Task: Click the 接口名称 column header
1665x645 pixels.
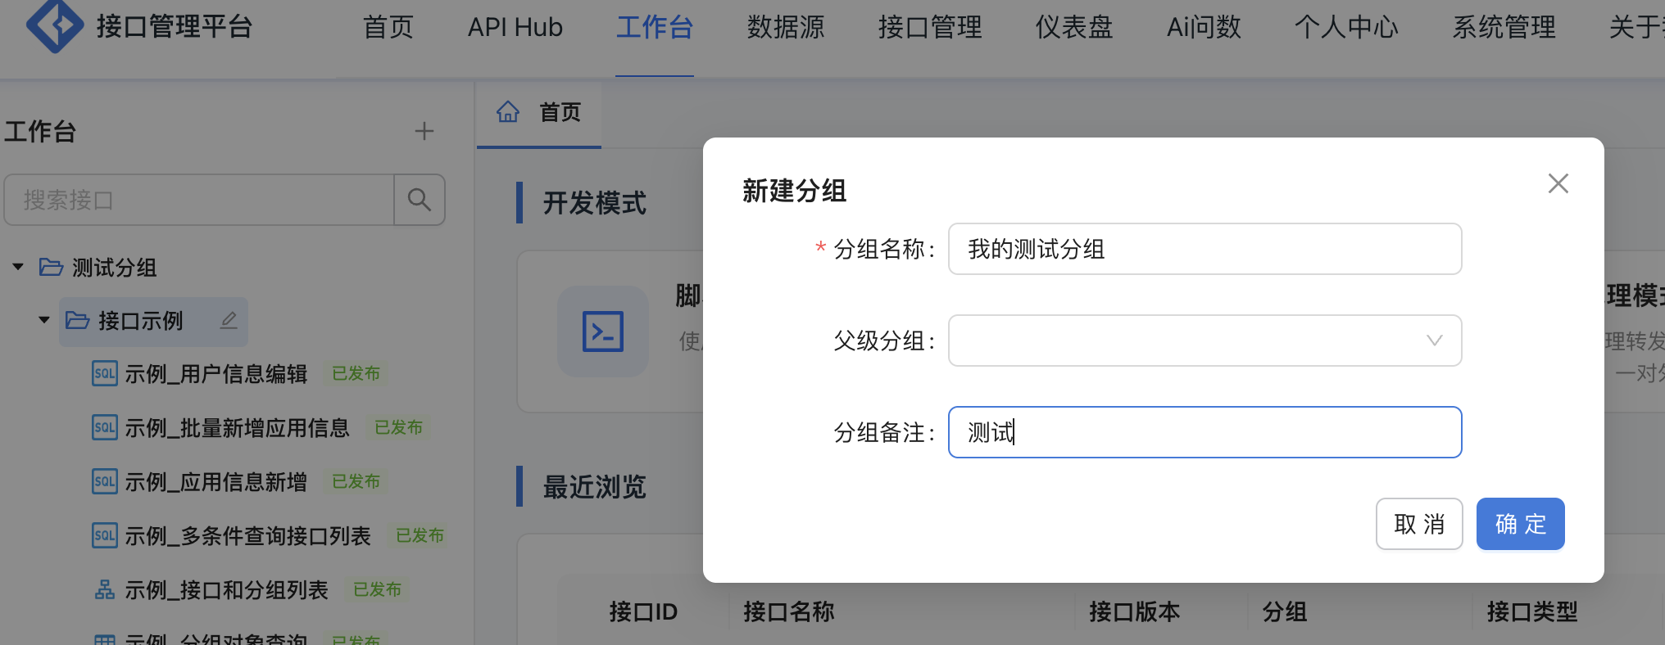Action: [x=788, y=611]
